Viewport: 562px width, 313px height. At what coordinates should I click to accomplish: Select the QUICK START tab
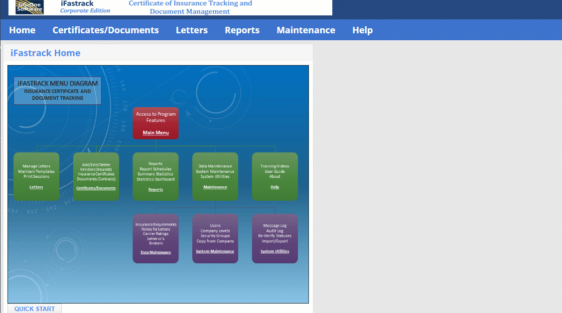click(35, 309)
